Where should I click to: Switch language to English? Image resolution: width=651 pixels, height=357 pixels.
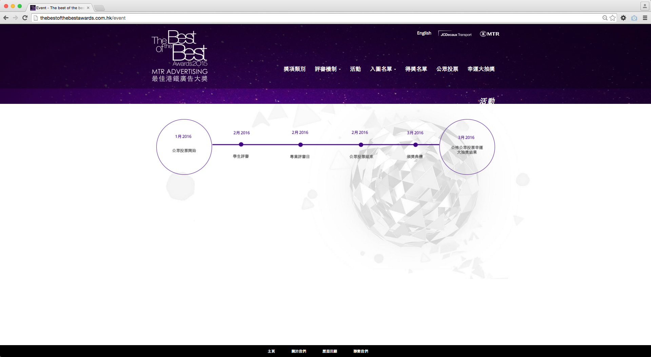click(x=424, y=33)
